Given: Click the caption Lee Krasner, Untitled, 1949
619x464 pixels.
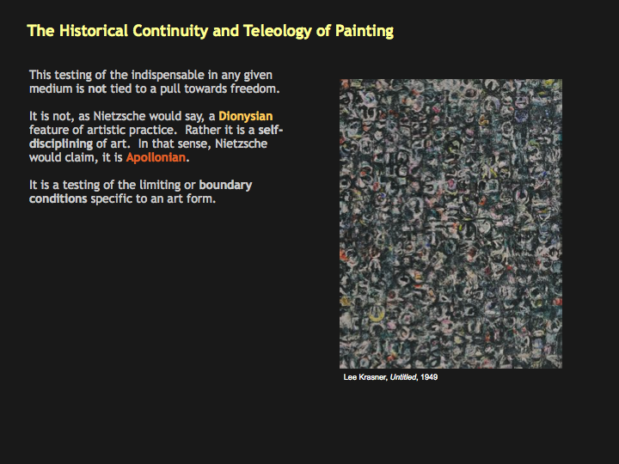Looking at the screenshot, I should (x=390, y=377).
